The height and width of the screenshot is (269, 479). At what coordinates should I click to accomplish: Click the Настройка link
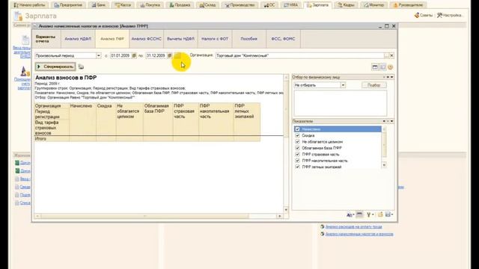(x=450, y=15)
